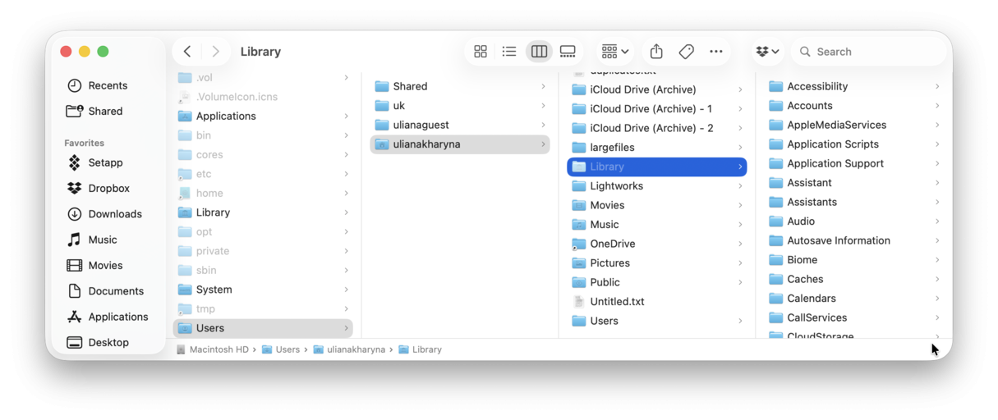Select the AppleMediaServices folder
Screen dimensions: 998x420
pos(854,125)
